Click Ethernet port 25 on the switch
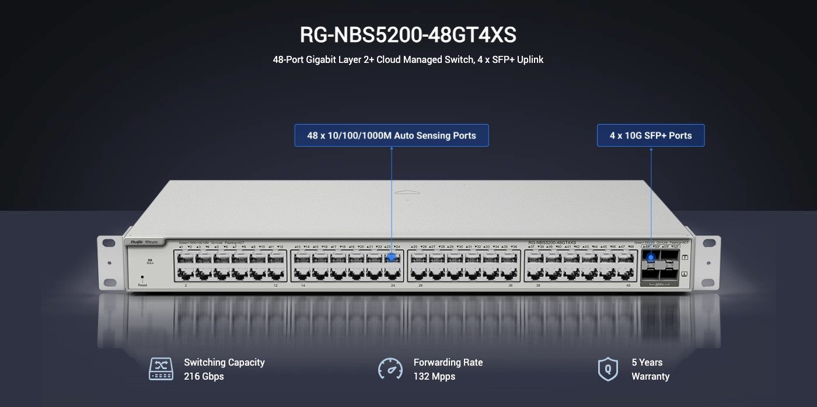Screen dimensions: 817x407 coord(419,258)
